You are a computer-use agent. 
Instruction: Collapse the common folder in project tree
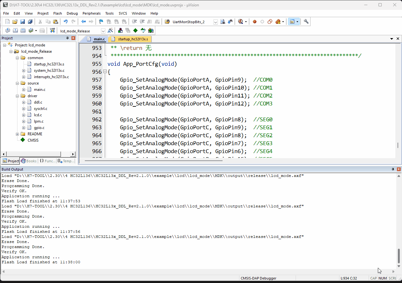17,58
